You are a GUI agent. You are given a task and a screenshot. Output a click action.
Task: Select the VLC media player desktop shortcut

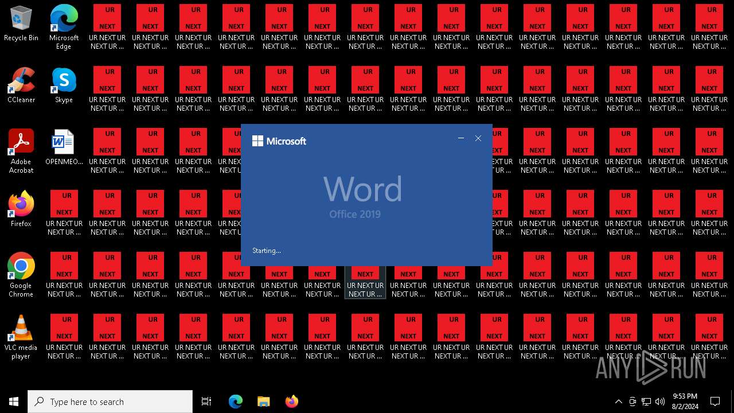point(21,337)
